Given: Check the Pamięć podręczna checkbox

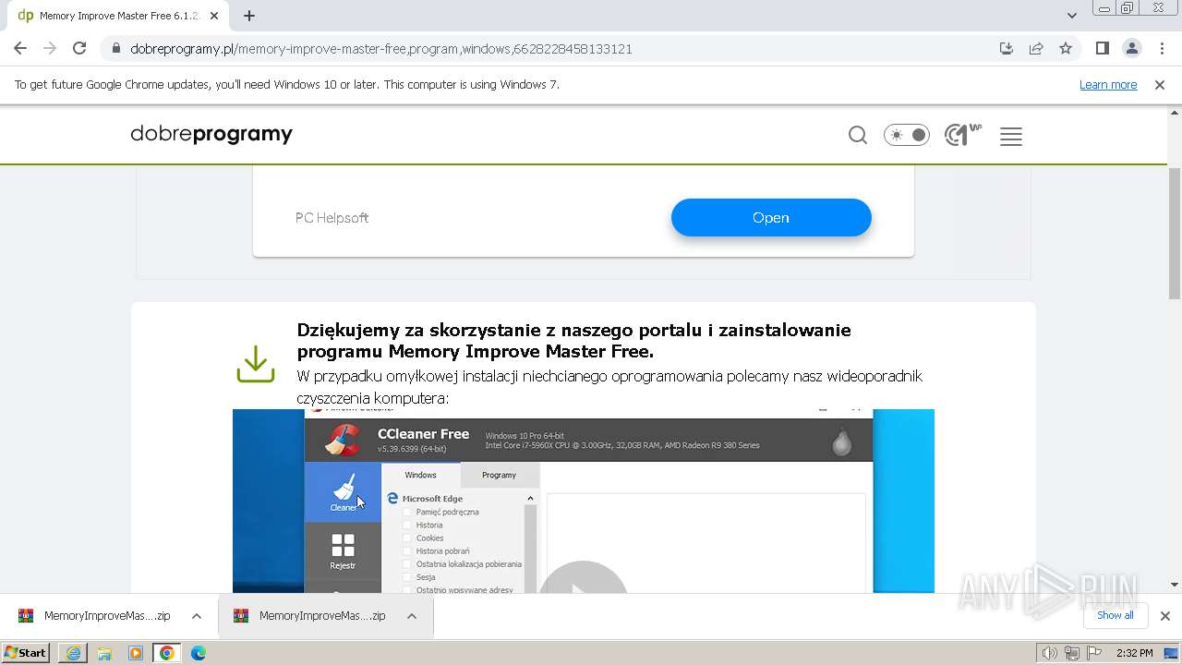Looking at the screenshot, I should click(x=407, y=512).
